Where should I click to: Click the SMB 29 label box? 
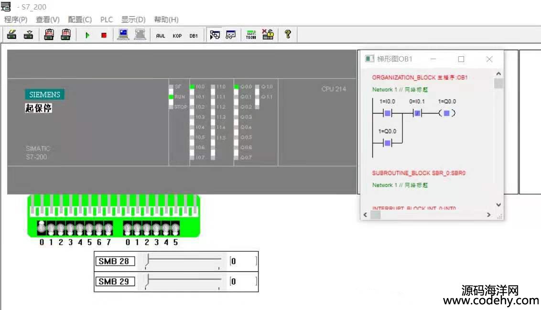point(115,281)
